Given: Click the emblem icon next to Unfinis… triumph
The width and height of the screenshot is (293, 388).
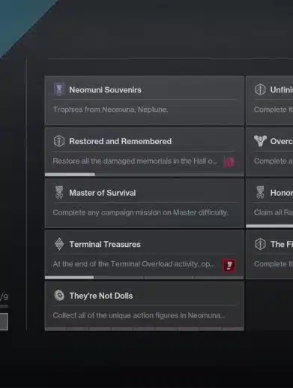Looking at the screenshot, I should (260, 89).
